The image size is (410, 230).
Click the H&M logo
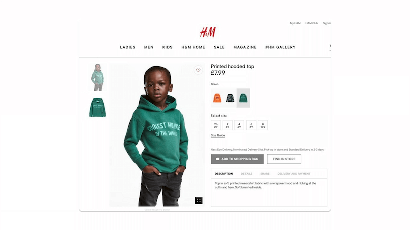click(208, 32)
